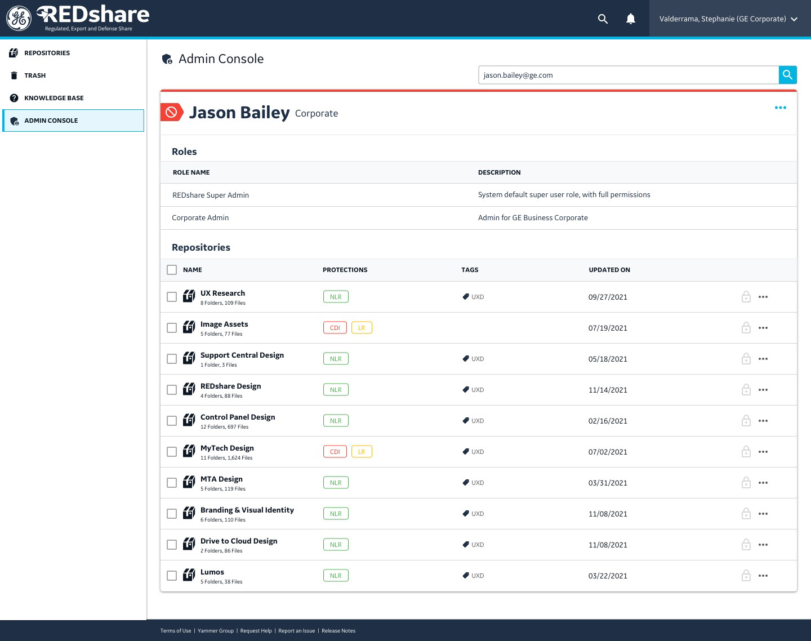Click the Image Assets repository icon
811x641 pixels.
pos(189,327)
